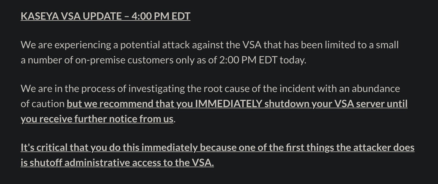Click the words "of caution"
Viewport: 438px width, 184px height.
click(x=42, y=104)
